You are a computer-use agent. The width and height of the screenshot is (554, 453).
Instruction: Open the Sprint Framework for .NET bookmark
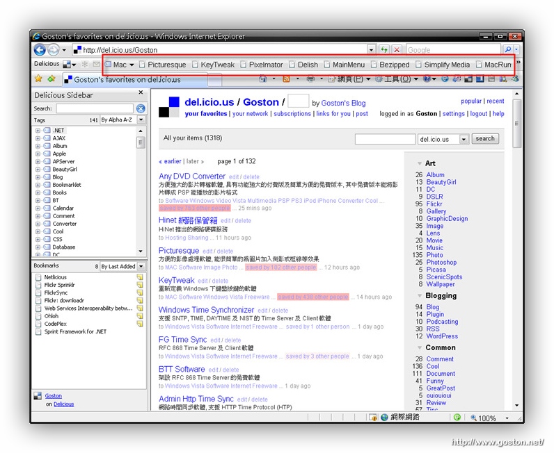(75, 331)
